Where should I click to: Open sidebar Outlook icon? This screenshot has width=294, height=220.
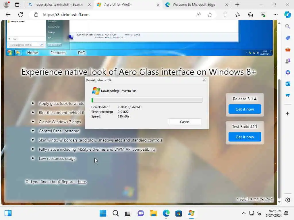(x=288, y=84)
